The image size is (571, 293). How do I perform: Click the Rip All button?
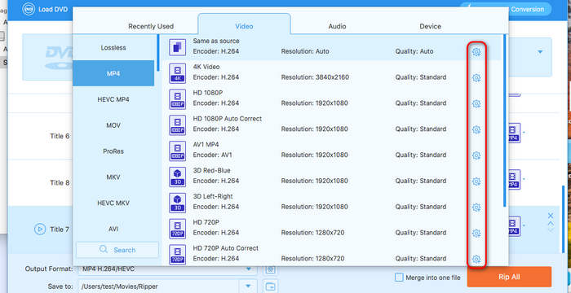point(509,277)
